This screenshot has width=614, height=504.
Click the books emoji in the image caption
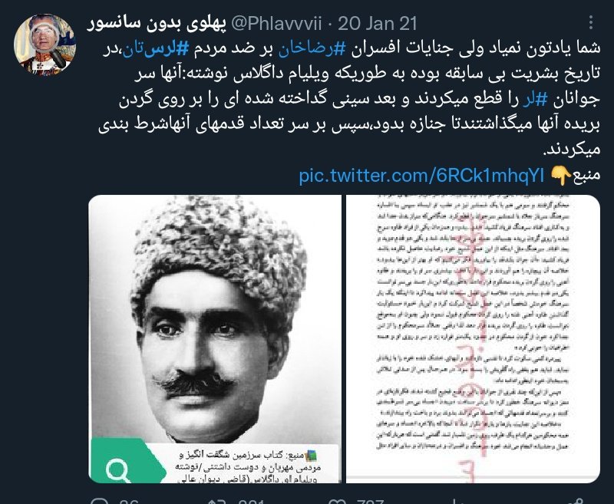[x=311, y=455]
